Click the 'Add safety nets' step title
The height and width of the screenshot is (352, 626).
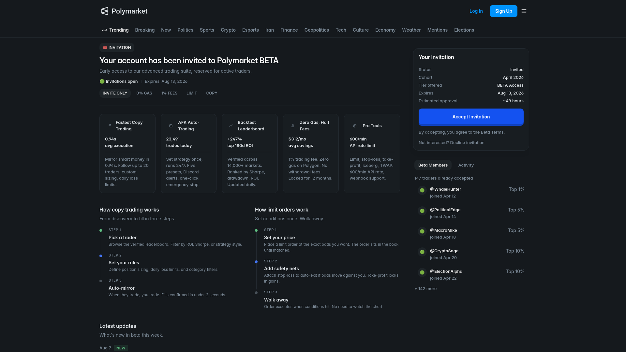pos(281,269)
